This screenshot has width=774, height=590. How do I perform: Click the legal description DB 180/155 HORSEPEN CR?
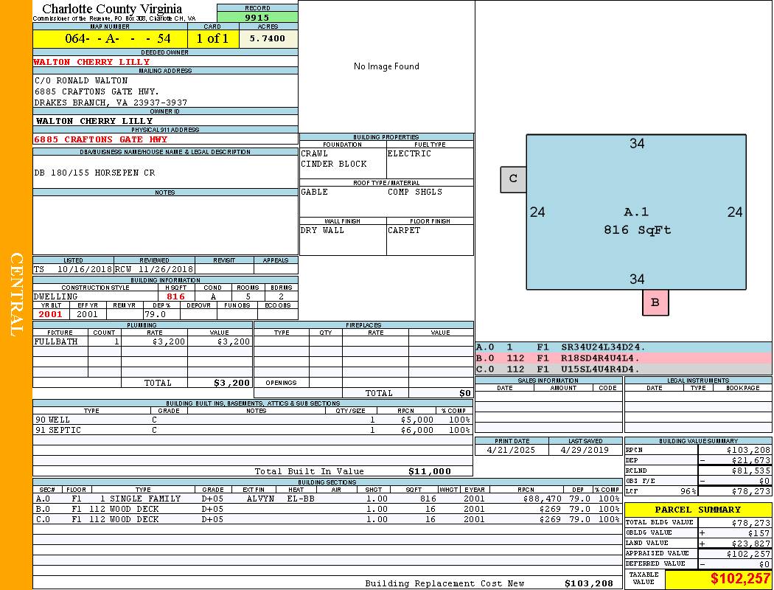pos(94,173)
